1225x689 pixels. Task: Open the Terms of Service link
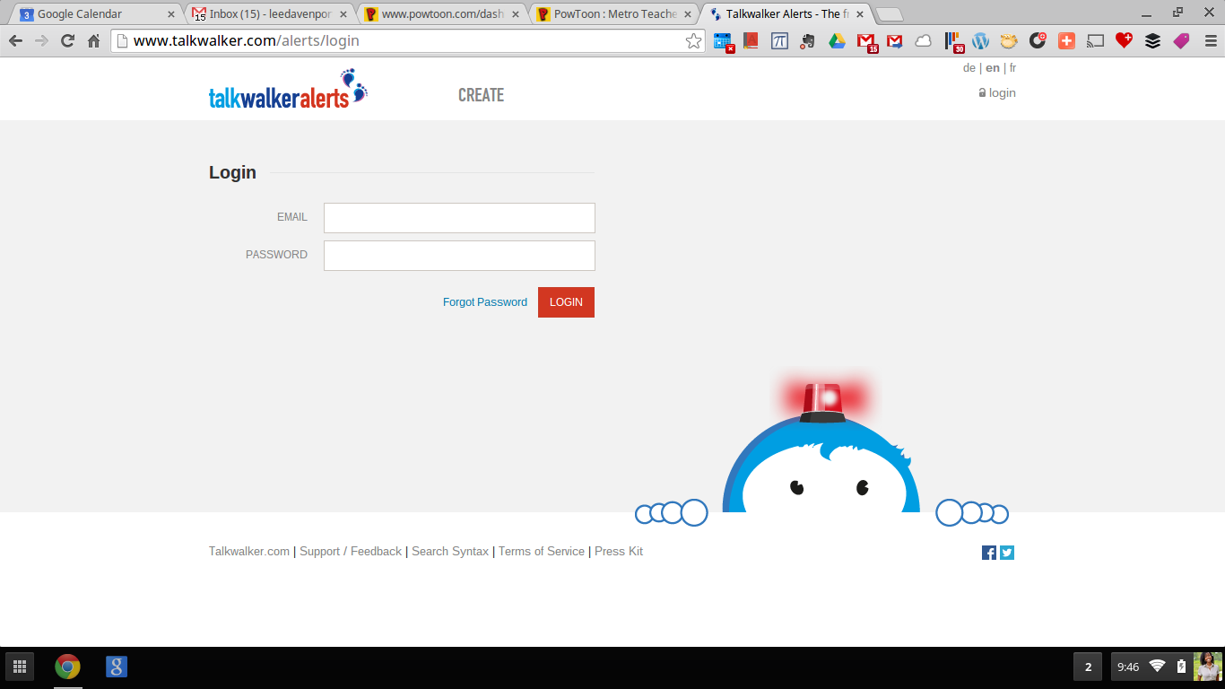pos(542,552)
